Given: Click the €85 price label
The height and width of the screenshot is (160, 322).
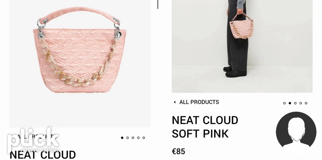Looking at the screenshot, I should click(x=178, y=152).
